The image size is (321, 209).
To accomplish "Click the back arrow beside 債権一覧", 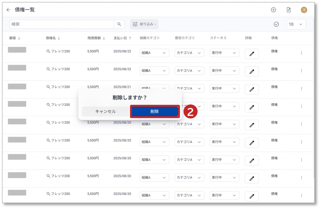I will pos(8,10).
